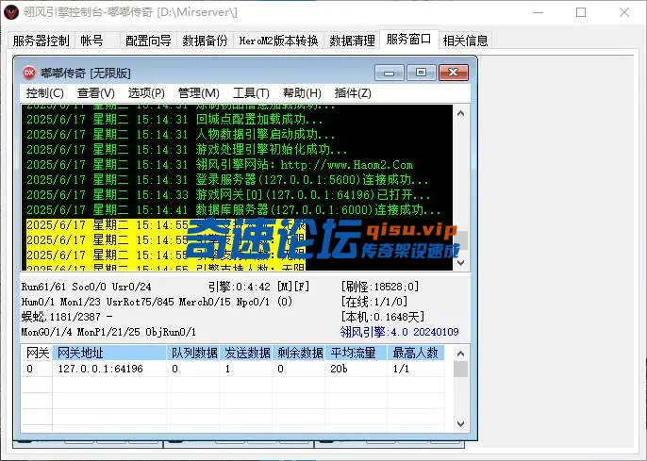Viewport: 647px width, 461px height.
Task: Switch to the 数据备份 tab
Action: tap(205, 41)
